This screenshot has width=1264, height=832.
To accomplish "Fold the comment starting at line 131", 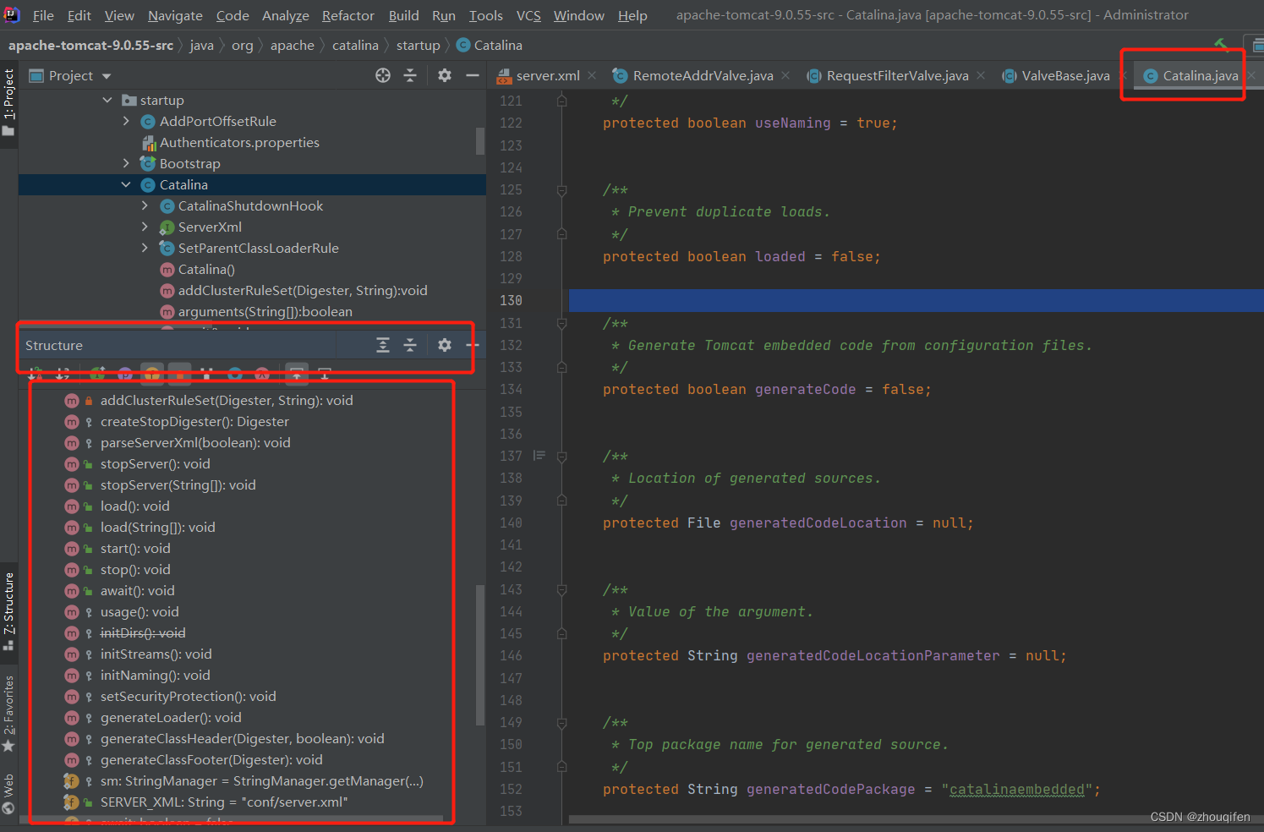I will (x=561, y=323).
